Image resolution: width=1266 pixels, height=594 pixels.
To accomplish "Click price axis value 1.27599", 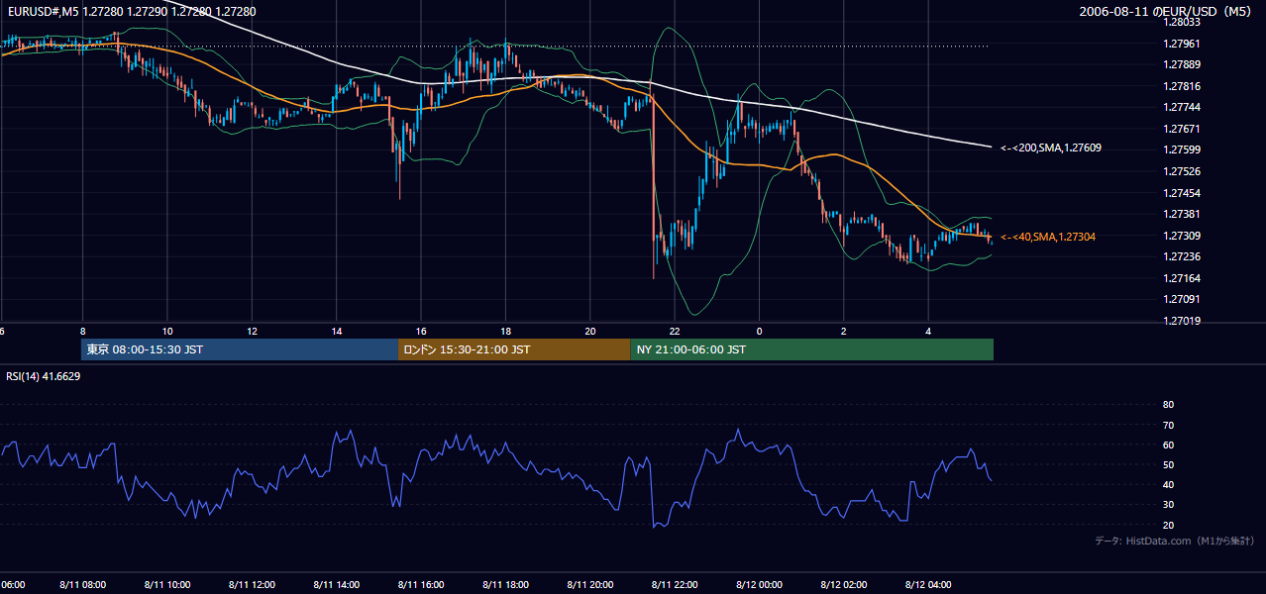I will pos(1183,150).
